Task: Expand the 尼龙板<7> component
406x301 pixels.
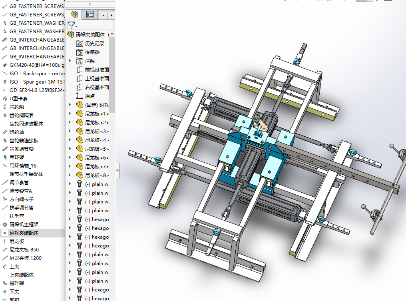Action: pos(70,166)
